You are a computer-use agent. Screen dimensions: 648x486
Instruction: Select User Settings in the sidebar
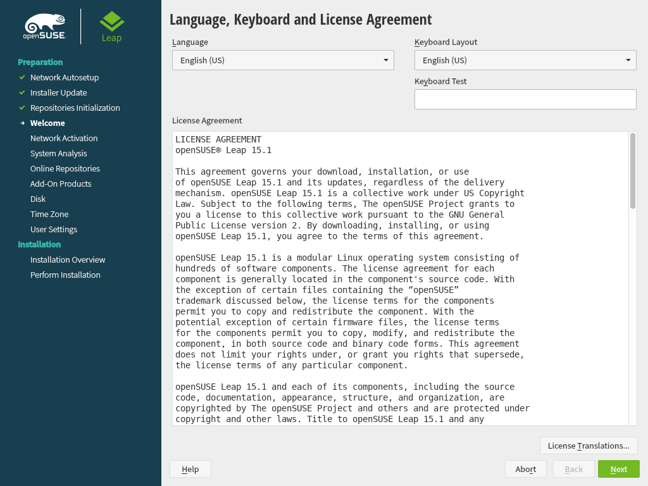pos(54,229)
